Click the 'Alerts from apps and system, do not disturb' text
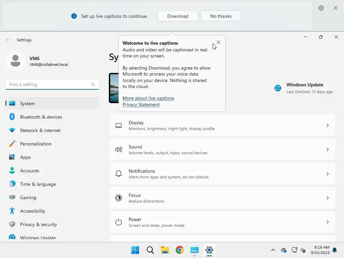The width and height of the screenshot is (344, 258). [169, 177]
